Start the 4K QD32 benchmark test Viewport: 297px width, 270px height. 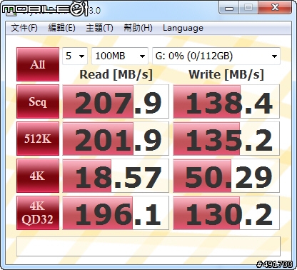(38, 213)
